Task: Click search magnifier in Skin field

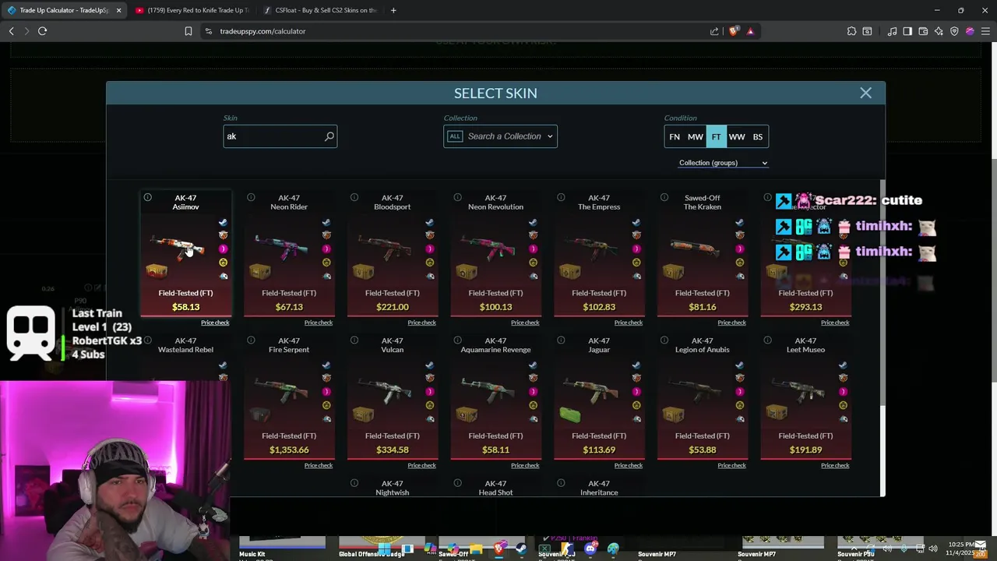Action: (329, 136)
